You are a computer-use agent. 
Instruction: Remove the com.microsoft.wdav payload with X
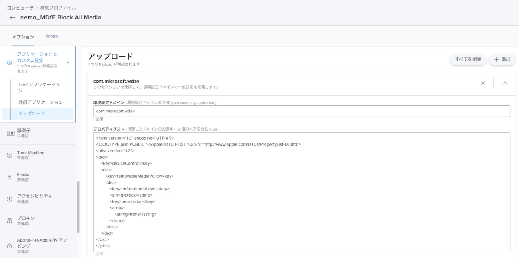(483, 83)
